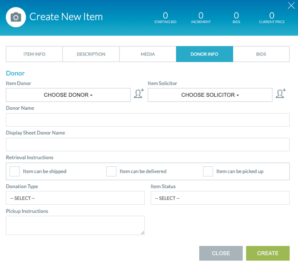
Task: Add a new donor via person-plus icon
Action: (139, 93)
